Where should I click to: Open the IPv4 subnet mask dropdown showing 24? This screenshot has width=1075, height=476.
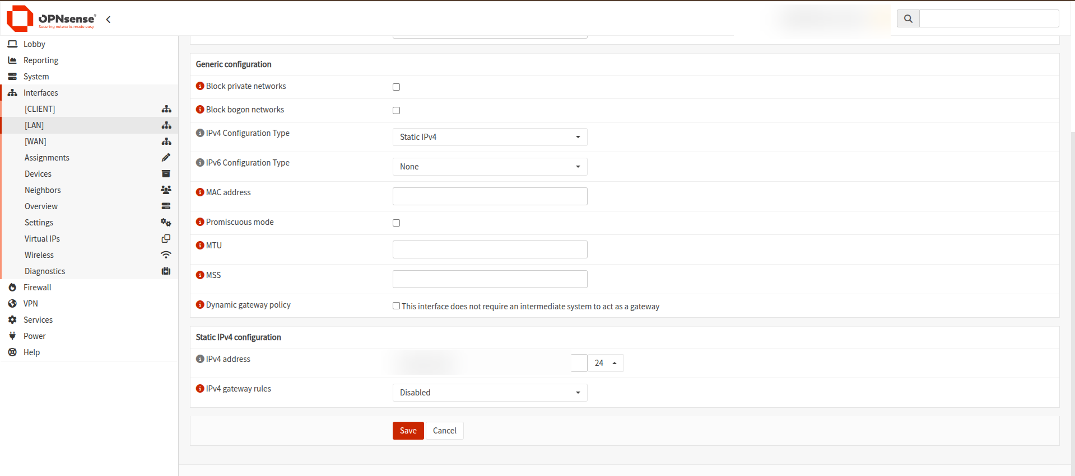(x=606, y=363)
